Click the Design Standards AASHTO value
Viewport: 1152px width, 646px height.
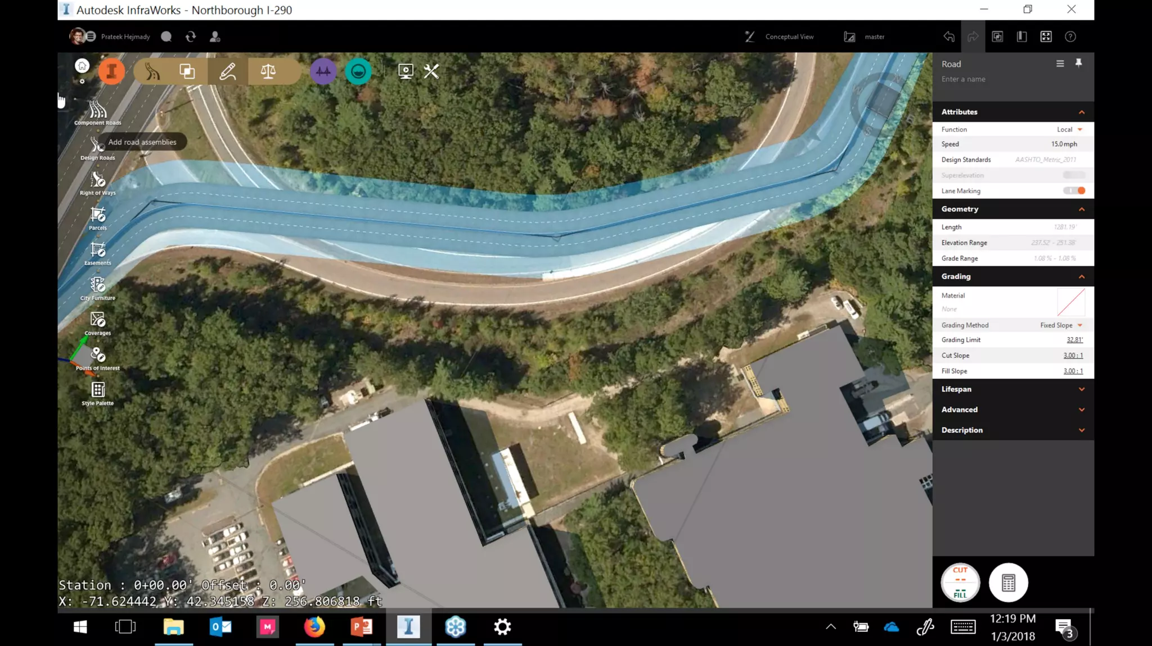click(1045, 160)
